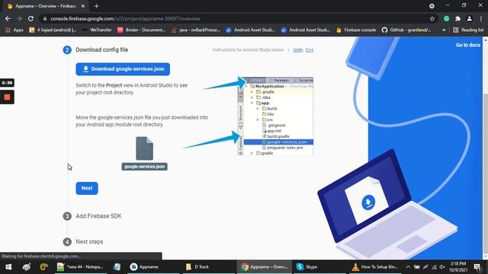Select the Appname – Overview – Firebase tab
488x274 pixels.
(x=45, y=6)
